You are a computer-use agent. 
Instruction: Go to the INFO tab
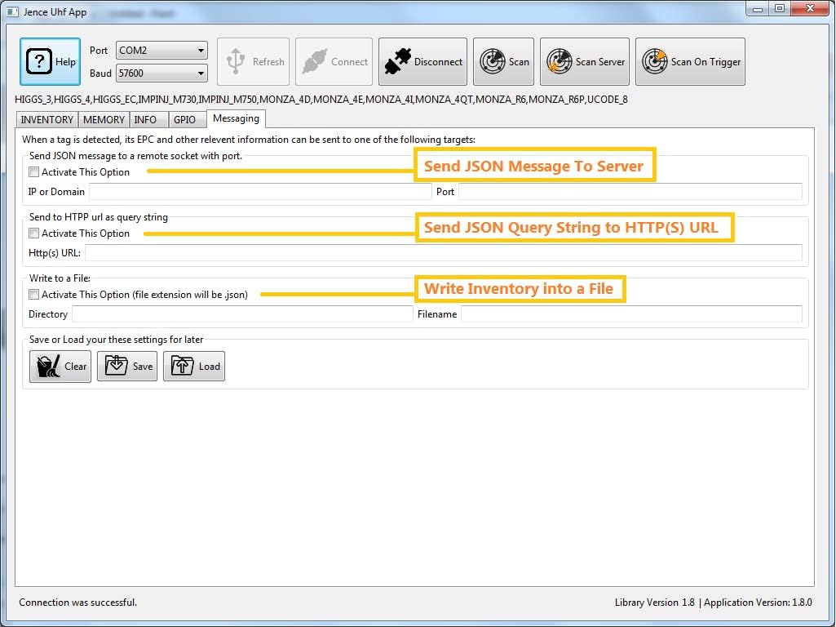click(145, 120)
